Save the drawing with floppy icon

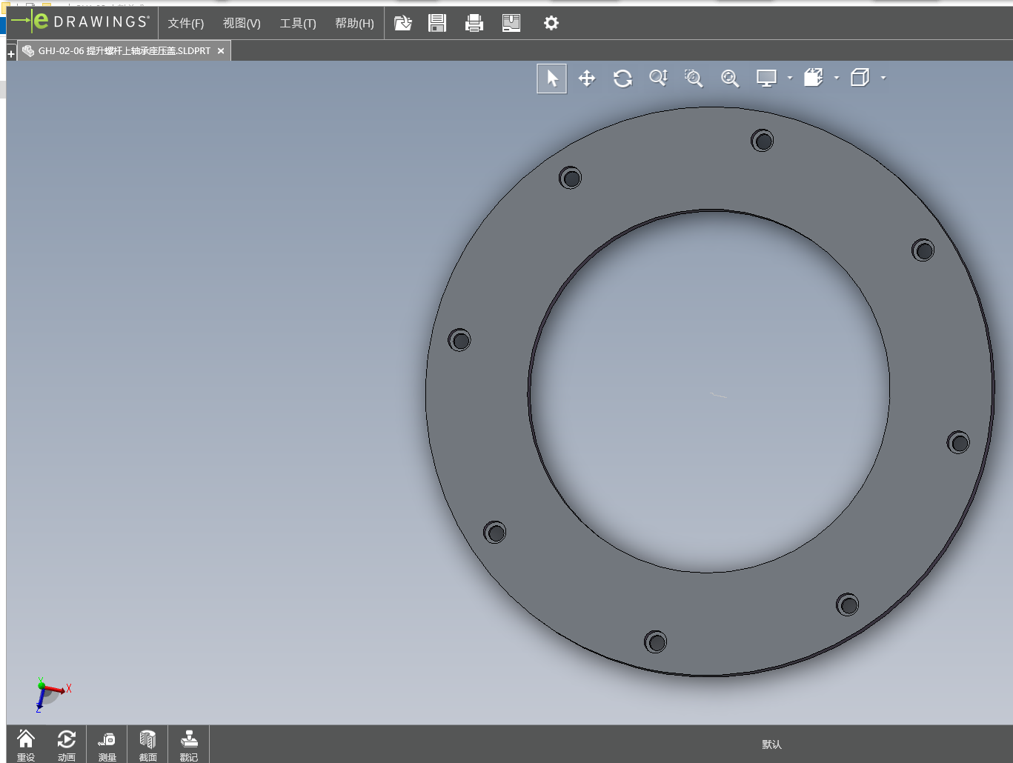(x=437, y=23)
